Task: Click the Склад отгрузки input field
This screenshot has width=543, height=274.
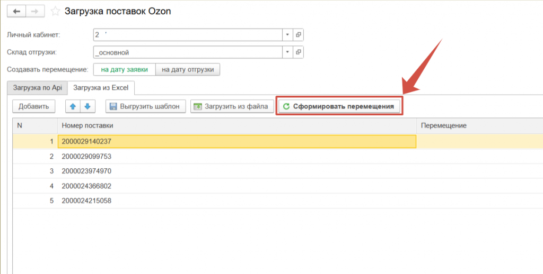Action: tap(187, 52)
